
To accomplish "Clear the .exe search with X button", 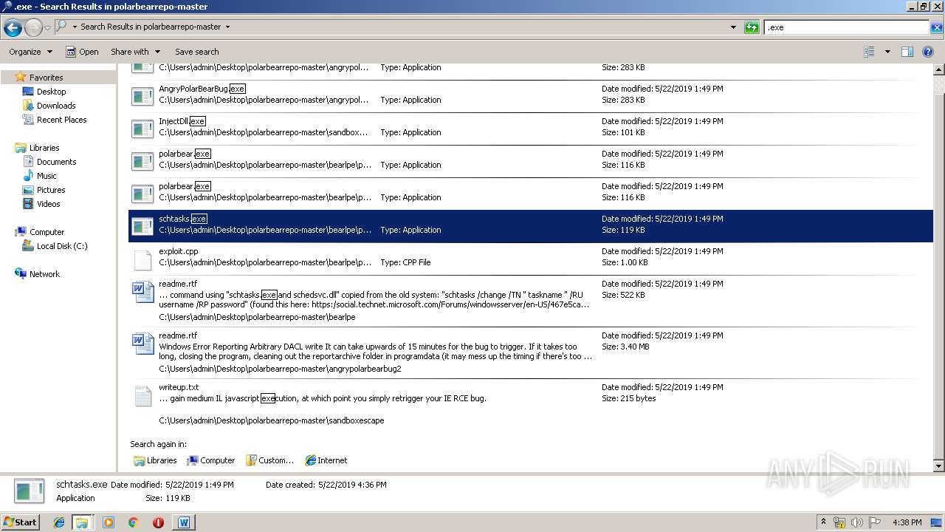I will (936, 27).
